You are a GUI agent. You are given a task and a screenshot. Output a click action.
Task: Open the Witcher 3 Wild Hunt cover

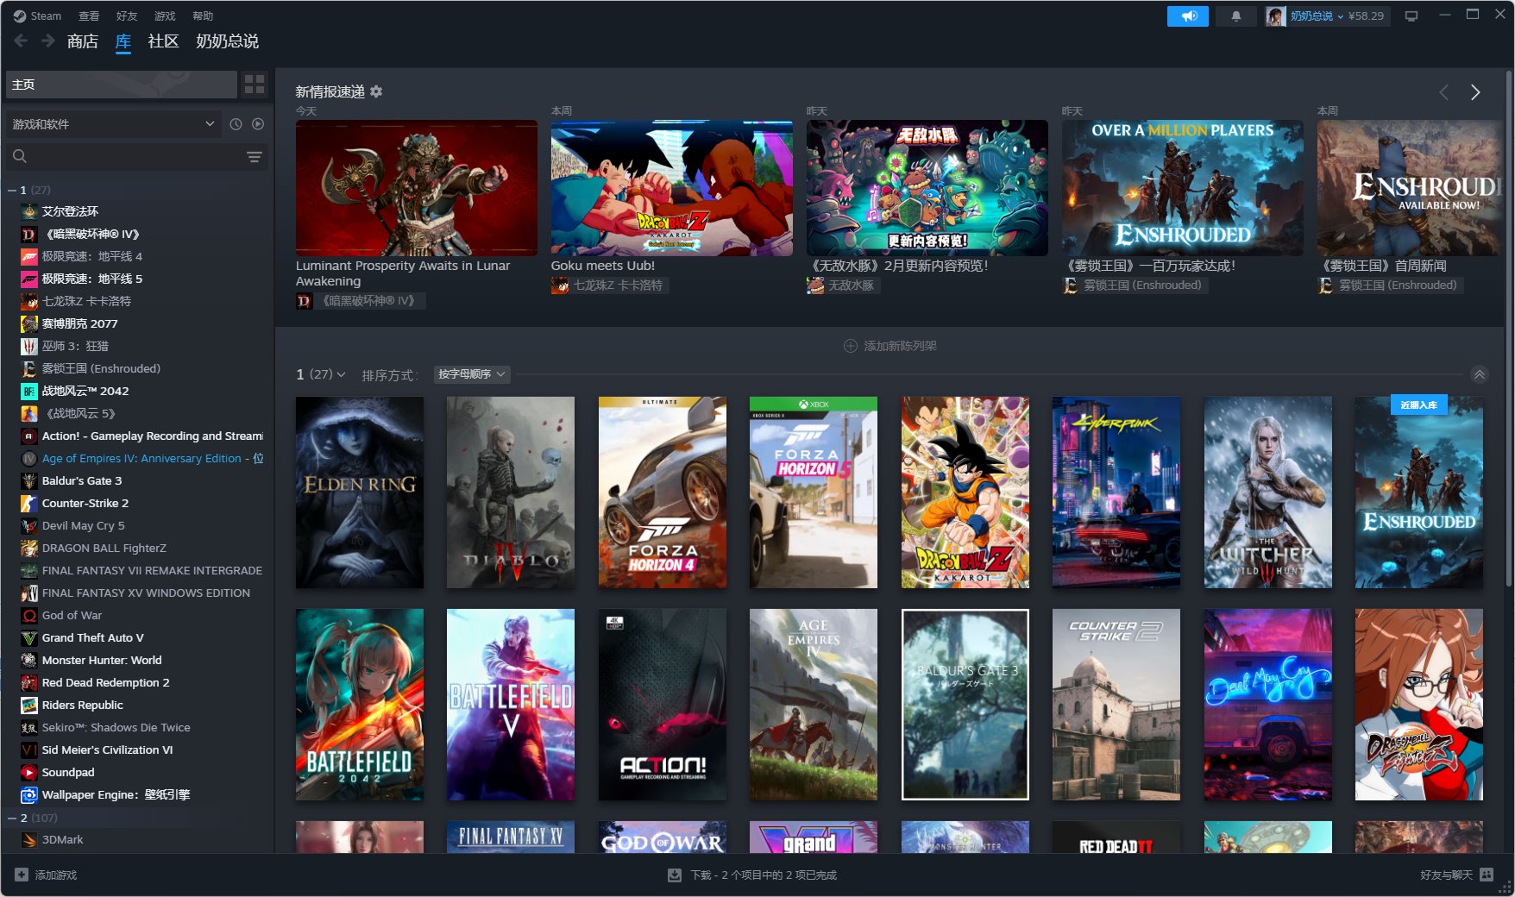pos(1268,492)
